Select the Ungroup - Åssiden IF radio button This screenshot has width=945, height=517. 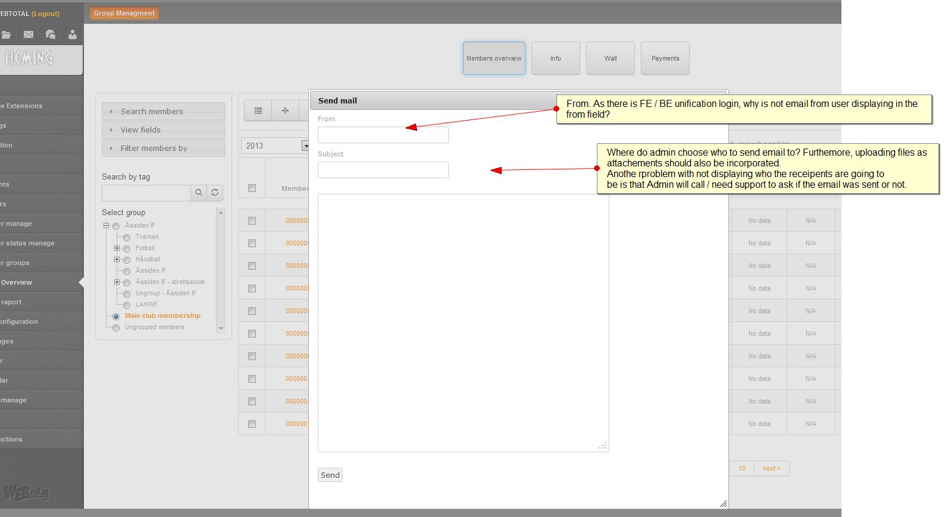click(x=127, y=294)
